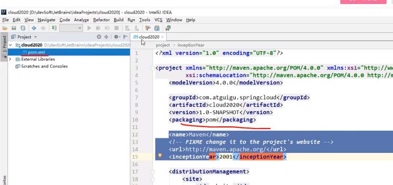This screenshot has height=185, width=393.
Task: Click the Save All floppy icon
Action: 14,28
